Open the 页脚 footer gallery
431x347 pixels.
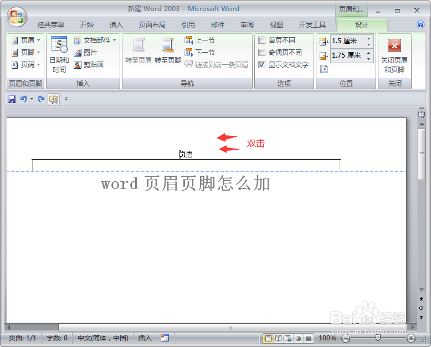[x=25, y=52]
